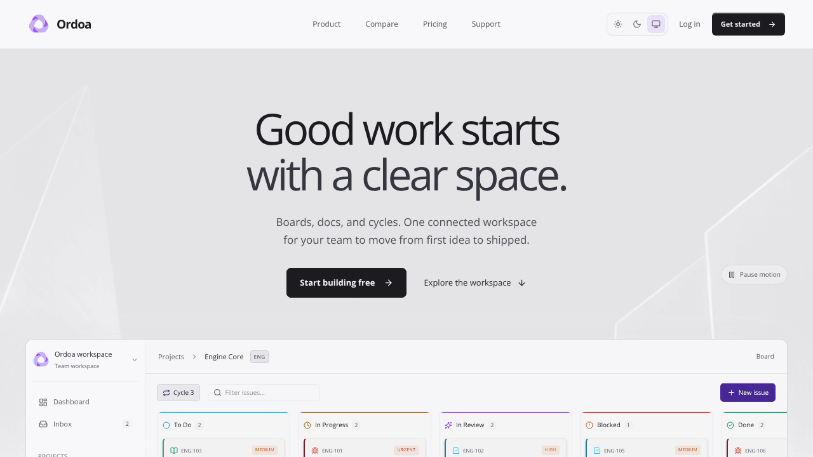The height and width of the screenshot is (457, 813).
Task: Click the Ordoa logo in the header
Action: [x=60, y=24]
